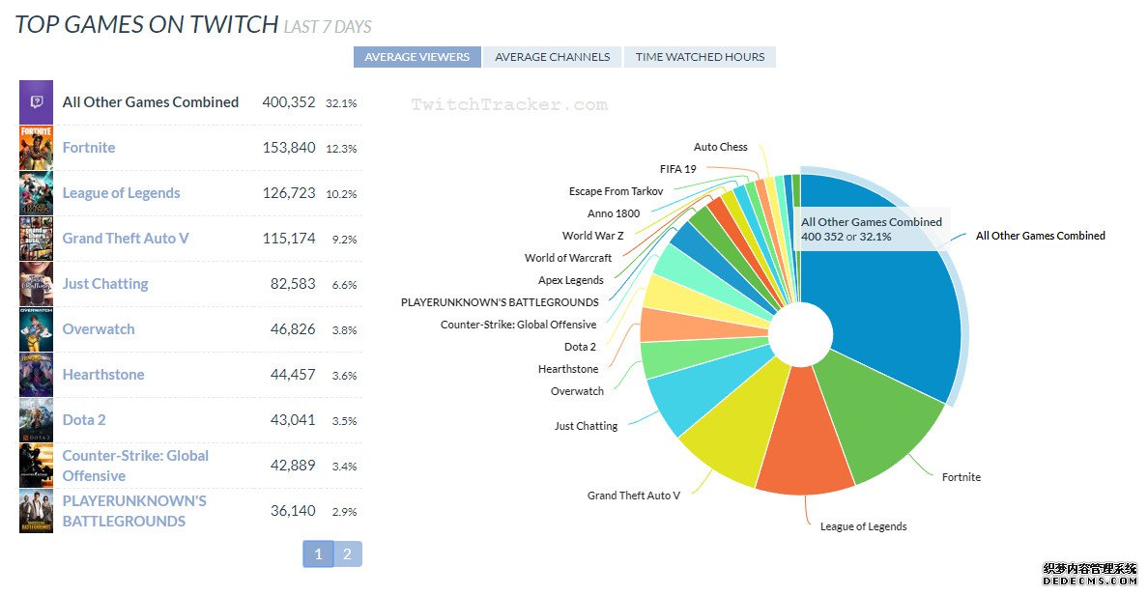Click the Fortnite label beside the pie chart
Screen dimensions: 1148x595
(x=961, y=477)
